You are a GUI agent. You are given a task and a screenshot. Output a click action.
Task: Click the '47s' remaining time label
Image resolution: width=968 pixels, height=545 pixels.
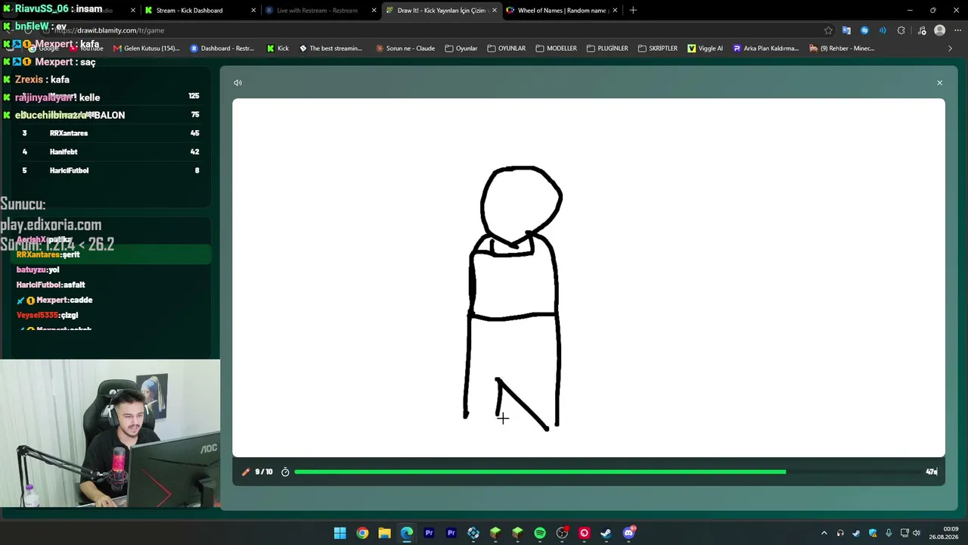pyautogui.click(x=931, y=472)
